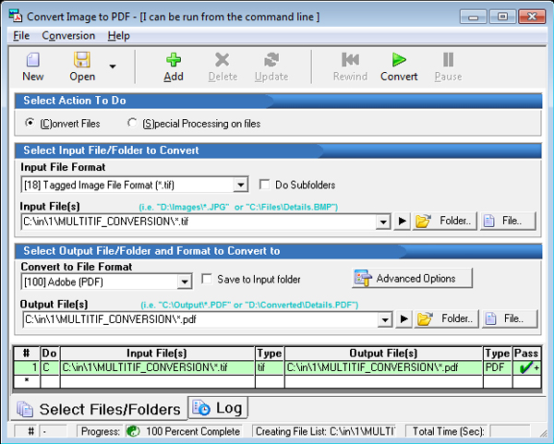Enable the Do Subfolders checkbox

click(266, 185)
